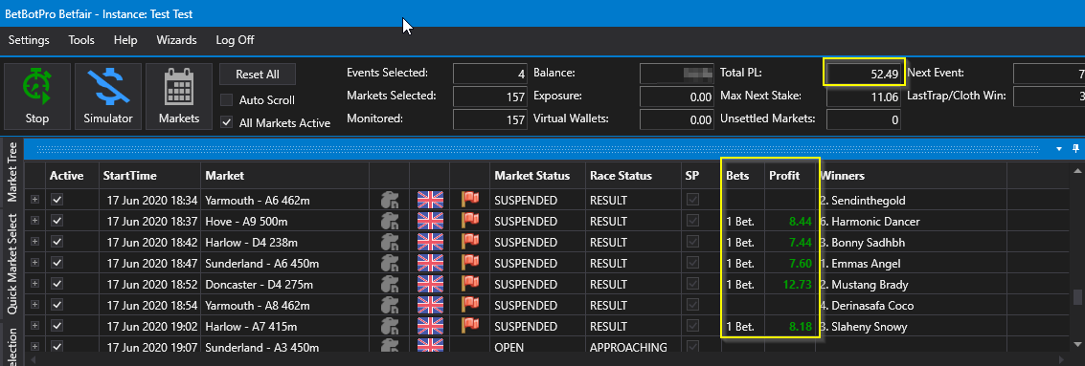The image size is (1085, 366).
Task: Expand the Yarmouth - A8 462m row
Action: (x=34, y=305)
